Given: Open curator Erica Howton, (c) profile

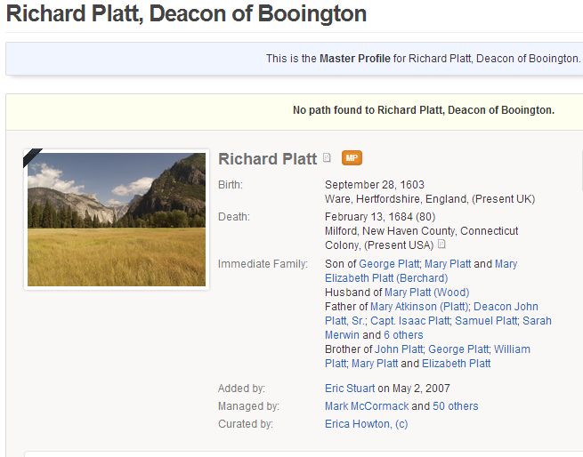Looking at the screenshot, I should 366,424.
